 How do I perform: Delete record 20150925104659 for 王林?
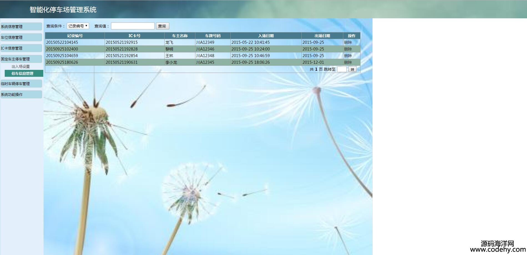point(348,56)
